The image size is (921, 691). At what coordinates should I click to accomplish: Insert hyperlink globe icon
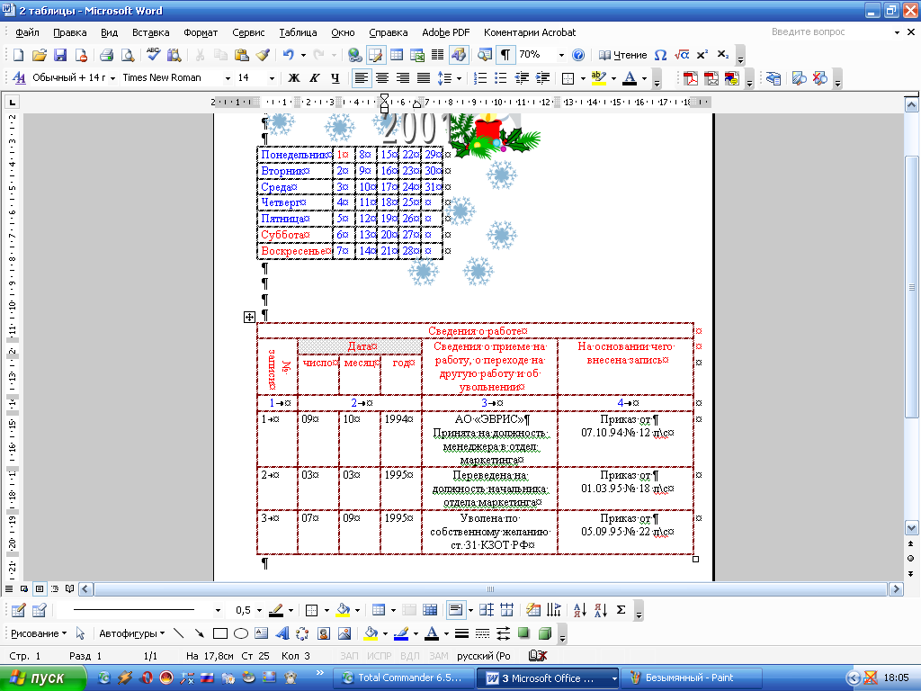354,55
